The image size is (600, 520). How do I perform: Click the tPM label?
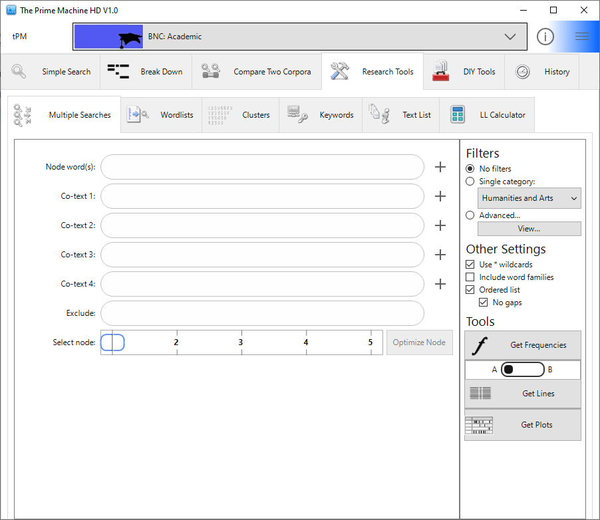(19, 37)
